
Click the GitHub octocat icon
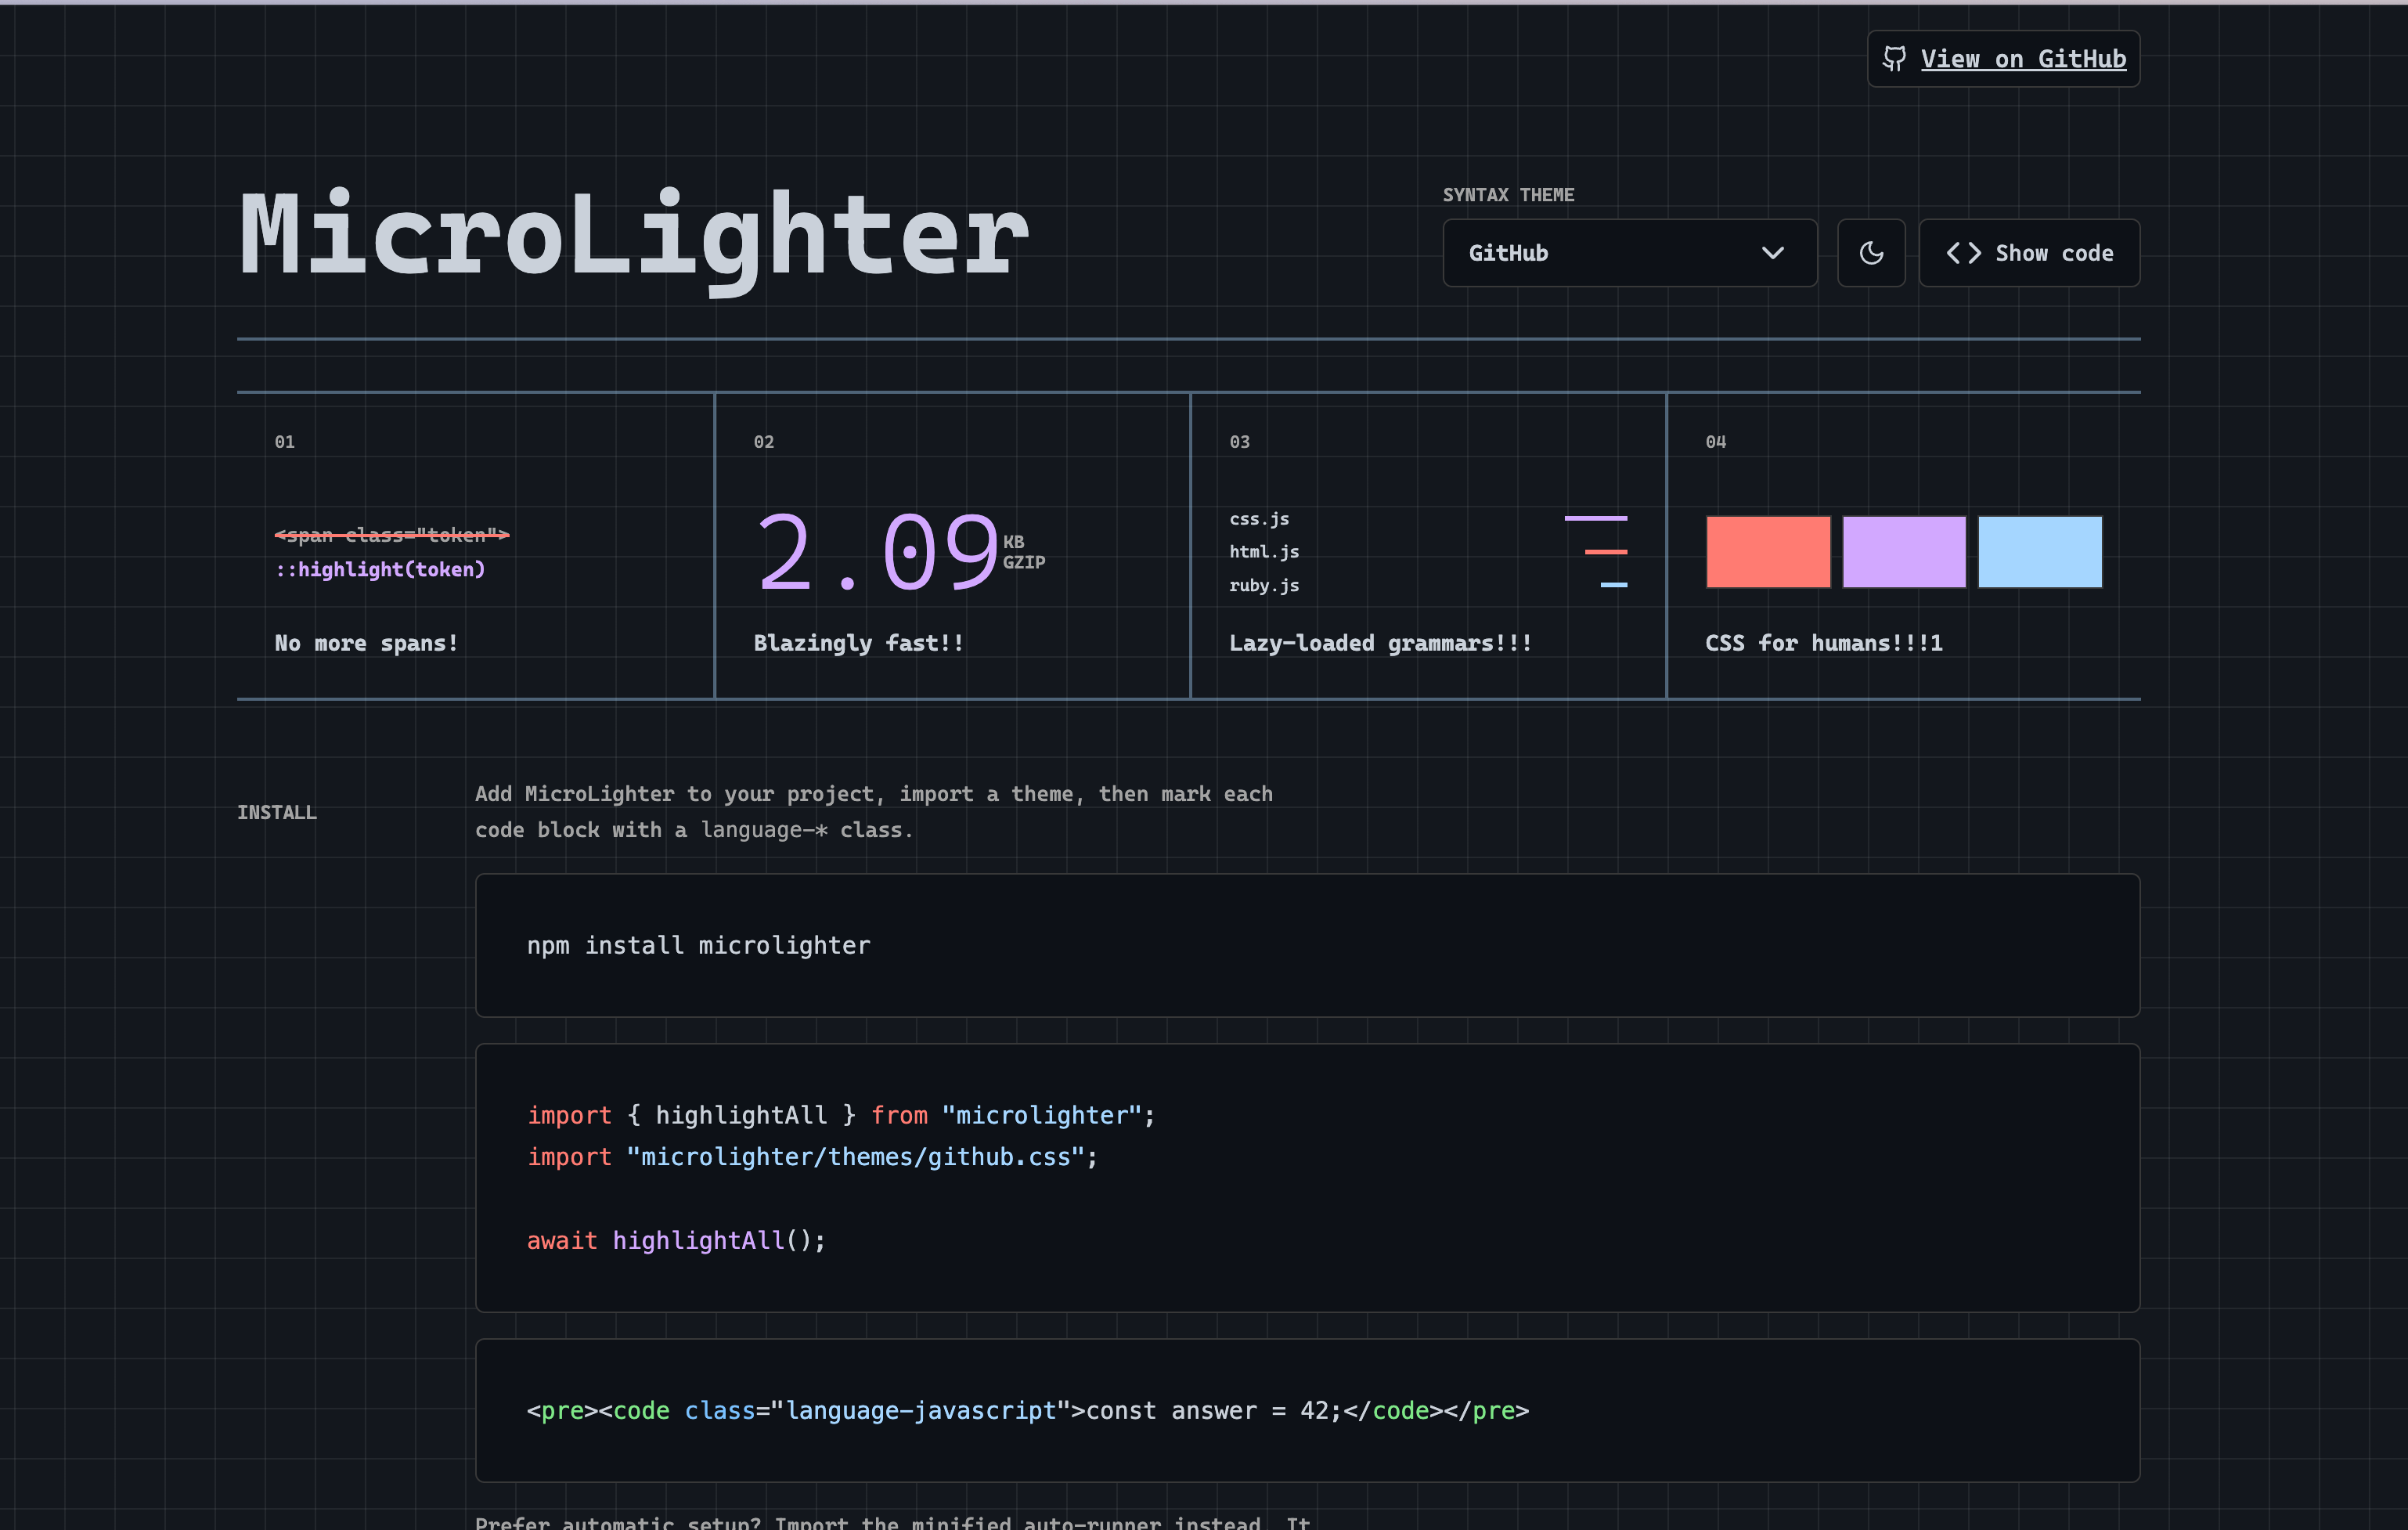click(1894, 59)
